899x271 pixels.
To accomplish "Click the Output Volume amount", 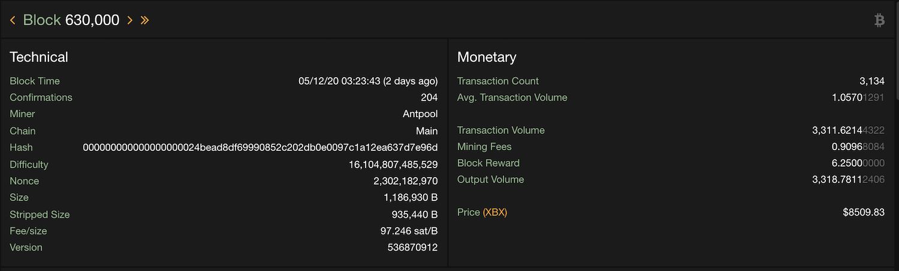I will tap(849, 179).
